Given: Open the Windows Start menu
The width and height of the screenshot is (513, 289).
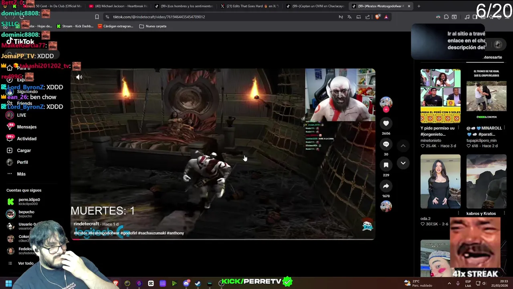Looking at the screenshot, I should pyautogui.click(x=8, y=283).
